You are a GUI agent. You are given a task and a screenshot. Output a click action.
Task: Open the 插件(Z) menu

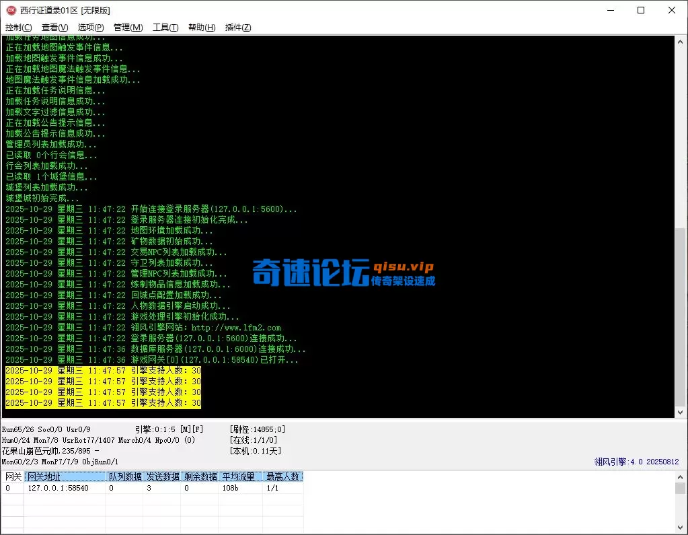point(237,27)
